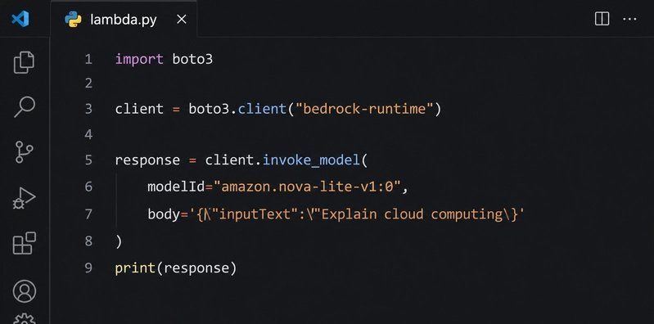The height and width of the screenshot is (324, 654).
Task: Close the lambda.py tab
Action: pos(182,19)
